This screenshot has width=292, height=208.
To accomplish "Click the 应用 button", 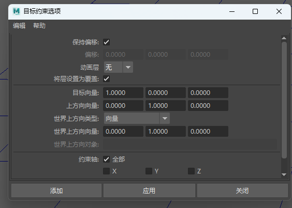I will point(149,190).
